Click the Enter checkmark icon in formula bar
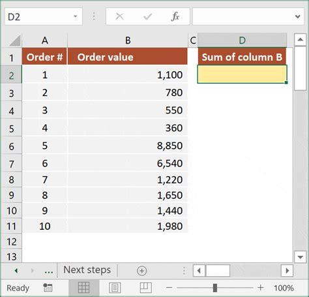Screen dimensions: 309x297 point(147,16)
